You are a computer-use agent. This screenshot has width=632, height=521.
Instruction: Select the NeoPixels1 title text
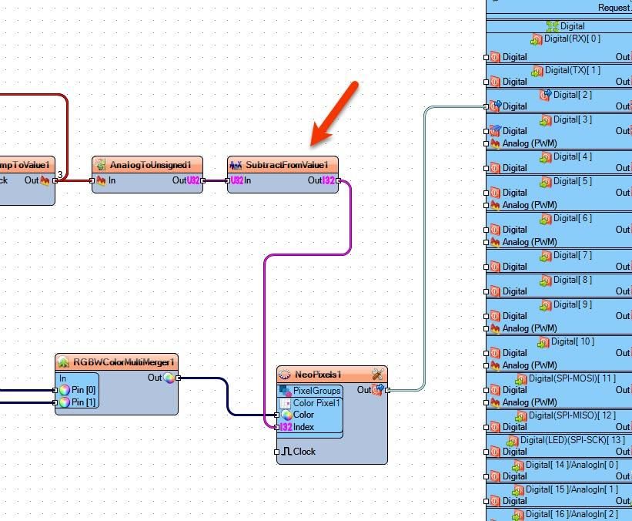coord(318,375)
